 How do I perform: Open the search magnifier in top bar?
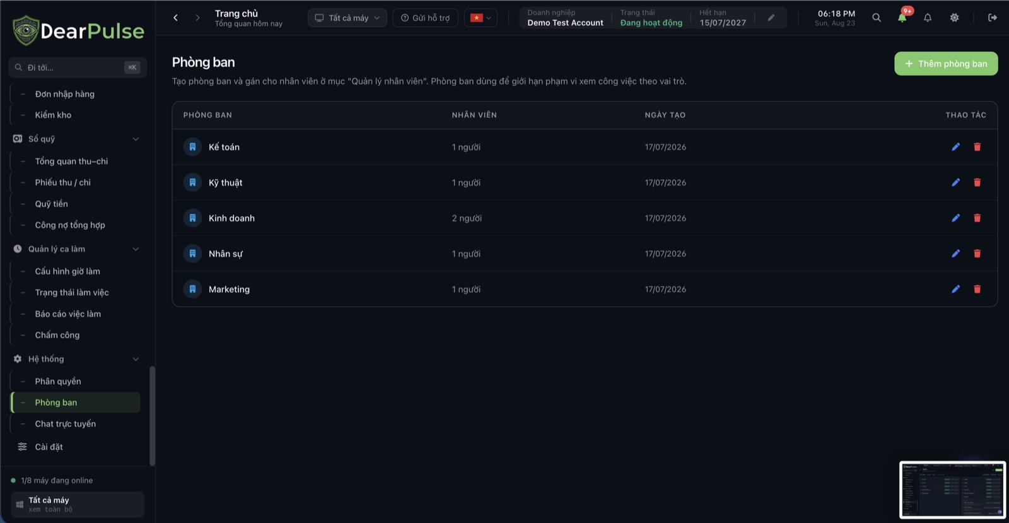coord(876,18)
